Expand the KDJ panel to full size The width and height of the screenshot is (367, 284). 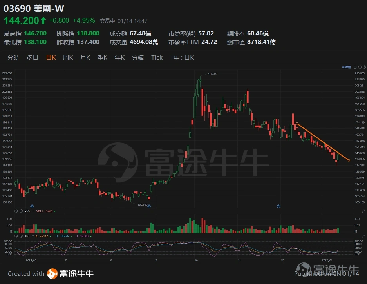(363, 236)
